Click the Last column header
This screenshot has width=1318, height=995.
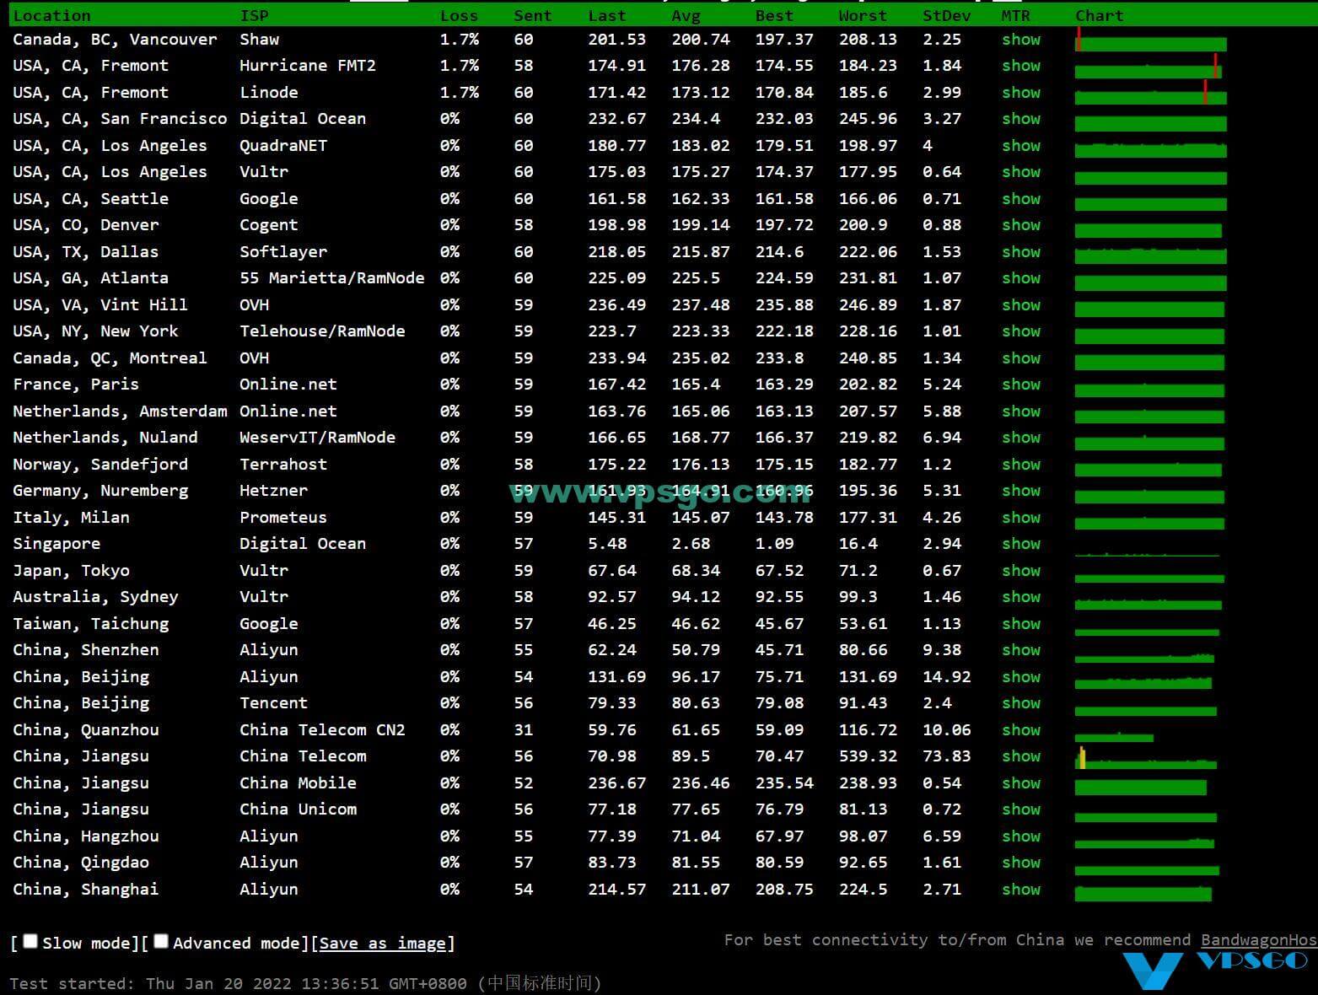[x=607, y=15]
